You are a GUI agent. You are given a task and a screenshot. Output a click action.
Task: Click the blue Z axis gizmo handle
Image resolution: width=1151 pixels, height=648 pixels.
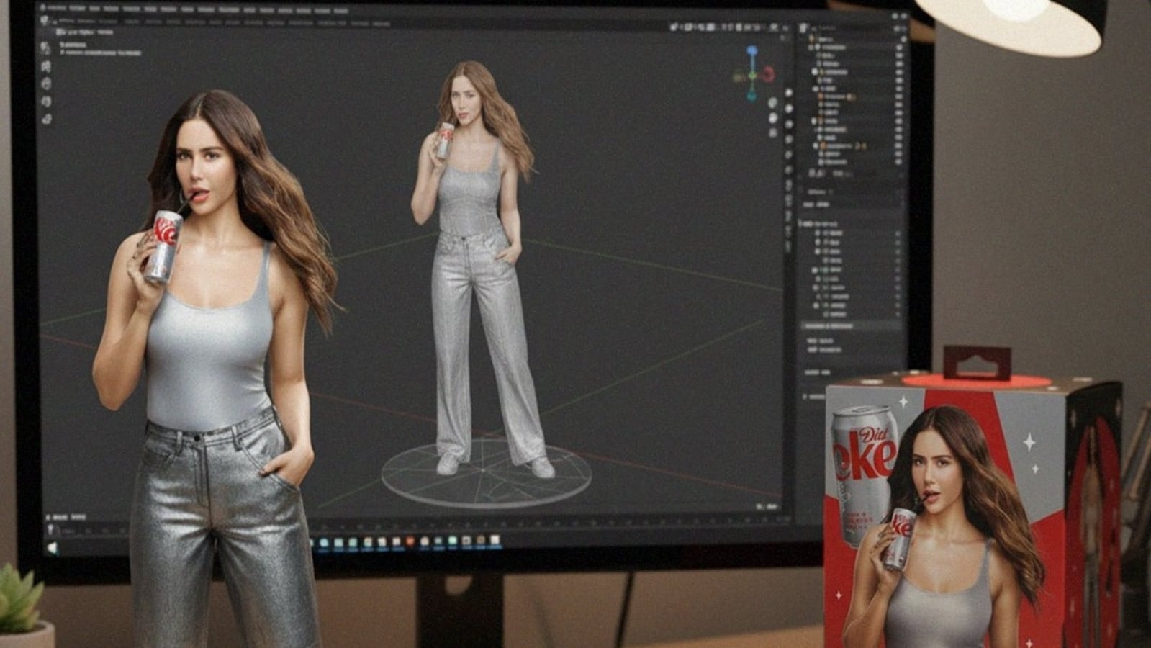752,52
